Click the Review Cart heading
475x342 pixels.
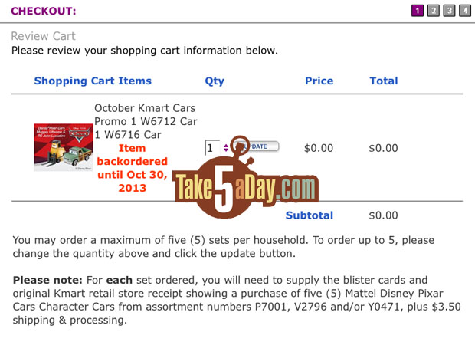coord(44,36)
